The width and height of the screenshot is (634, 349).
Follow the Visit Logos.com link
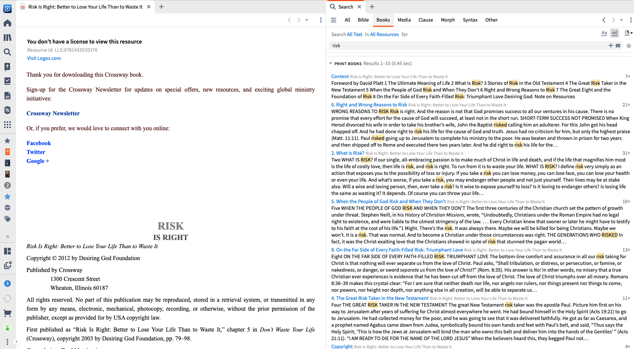[x=44, y=58]
